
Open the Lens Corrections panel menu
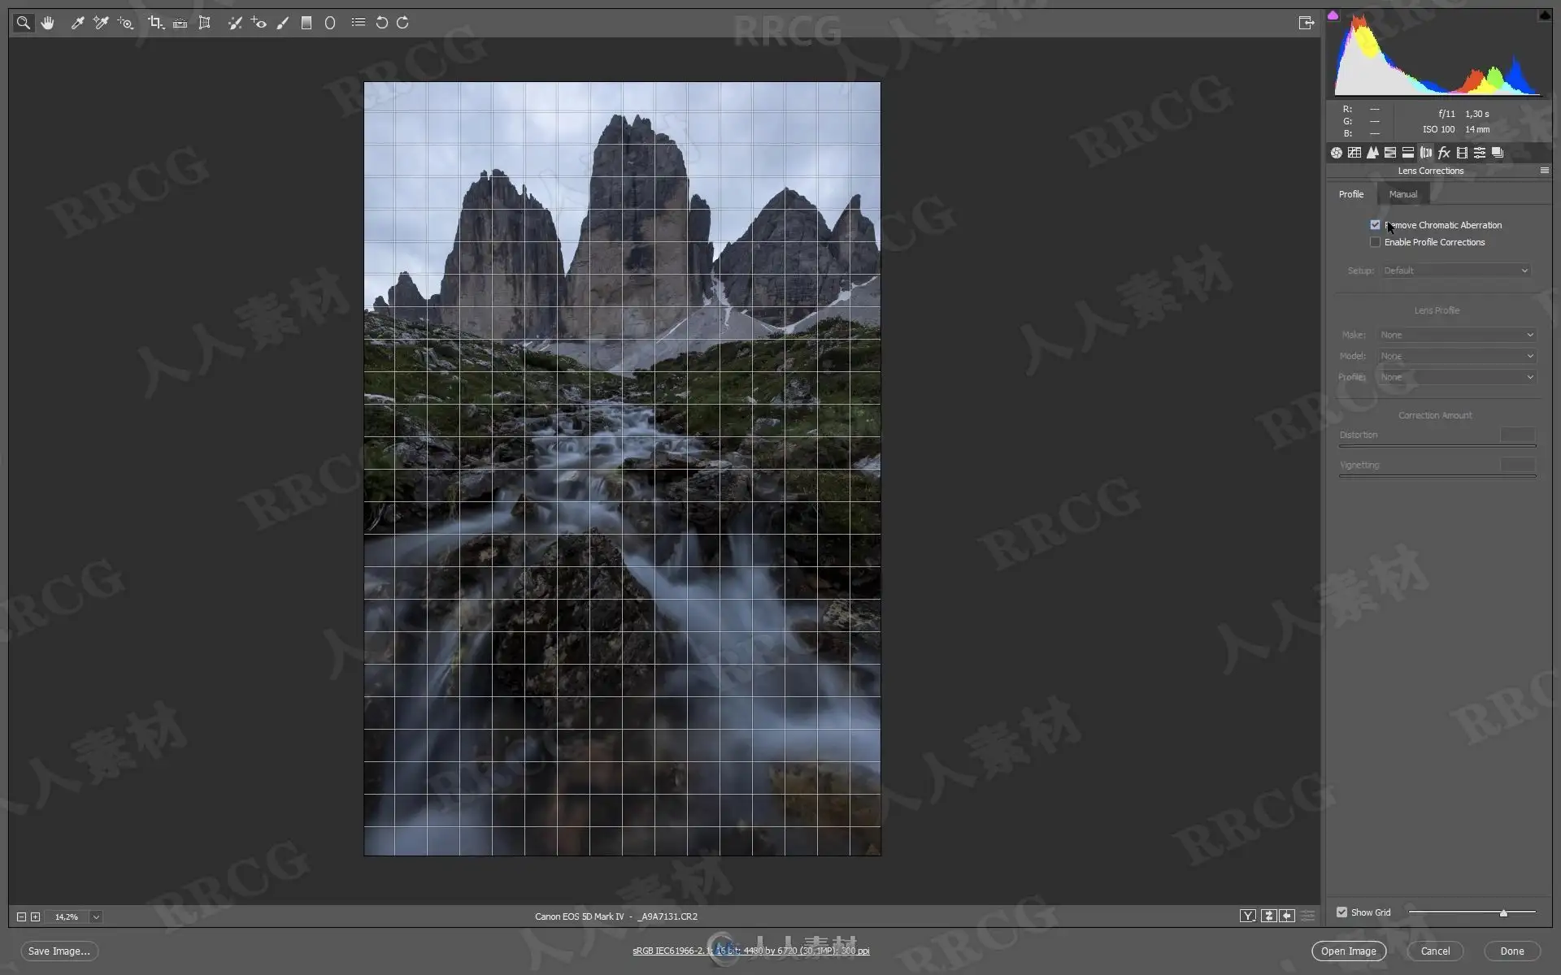click(1544, 171)
